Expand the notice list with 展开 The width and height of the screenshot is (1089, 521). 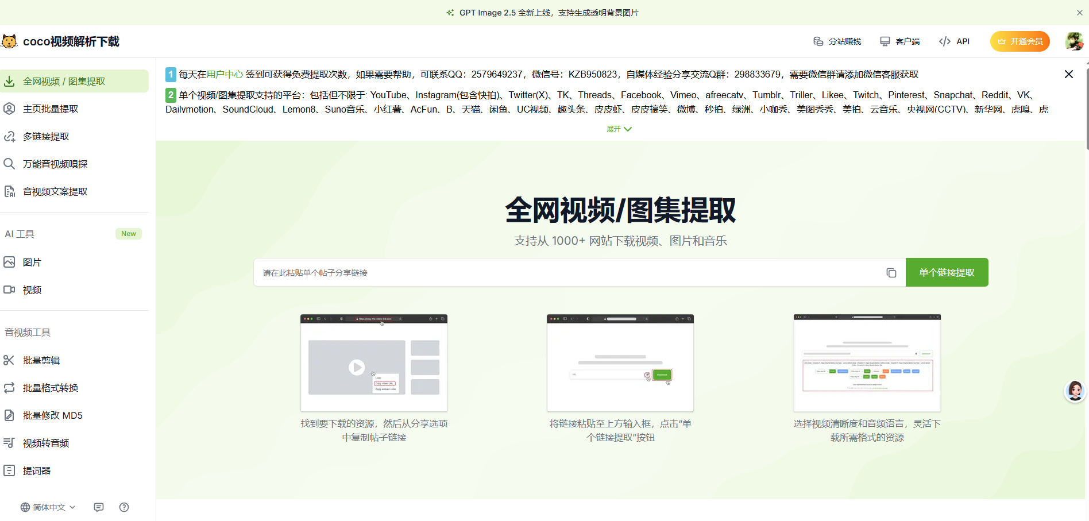tap(619, 129)
